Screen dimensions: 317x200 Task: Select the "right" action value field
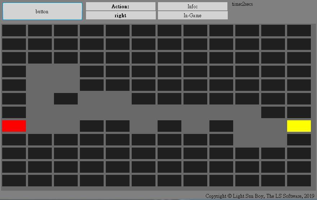tap(121, 15)
